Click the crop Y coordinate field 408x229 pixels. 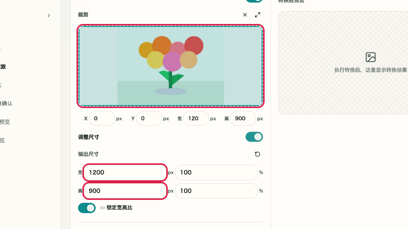click(x=149, y=118)
